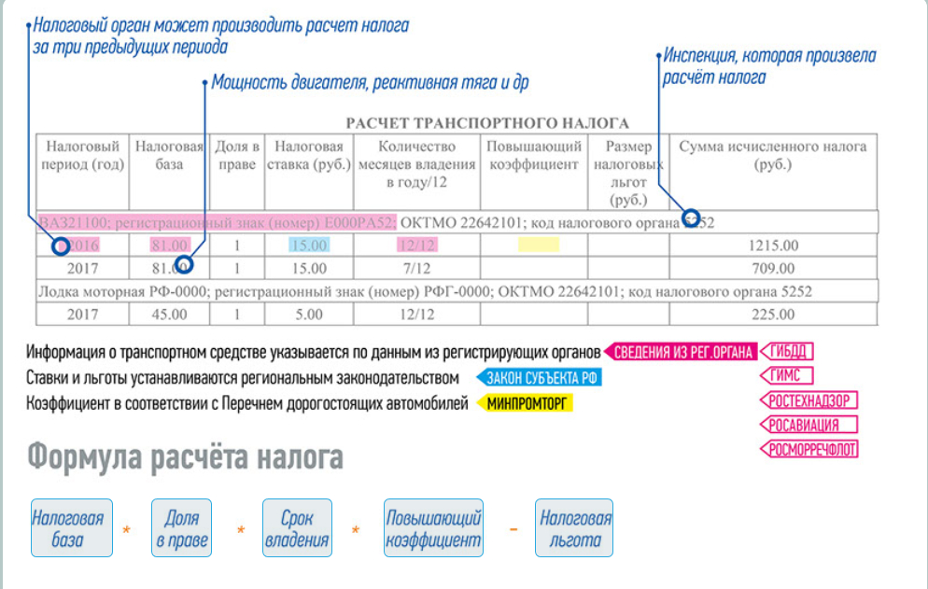The height and width of the screenshot is (589, 928).
Task: Click the РОСМОРРЕЧФЛОТ outlined tag
Action: [x=809, y=449]
